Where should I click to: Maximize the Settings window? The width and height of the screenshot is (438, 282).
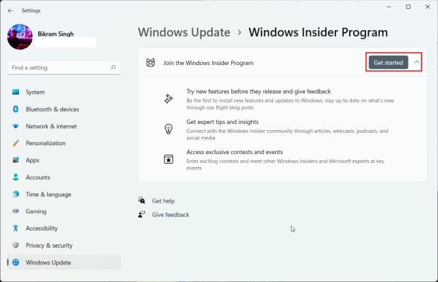[x=408, y=7]
